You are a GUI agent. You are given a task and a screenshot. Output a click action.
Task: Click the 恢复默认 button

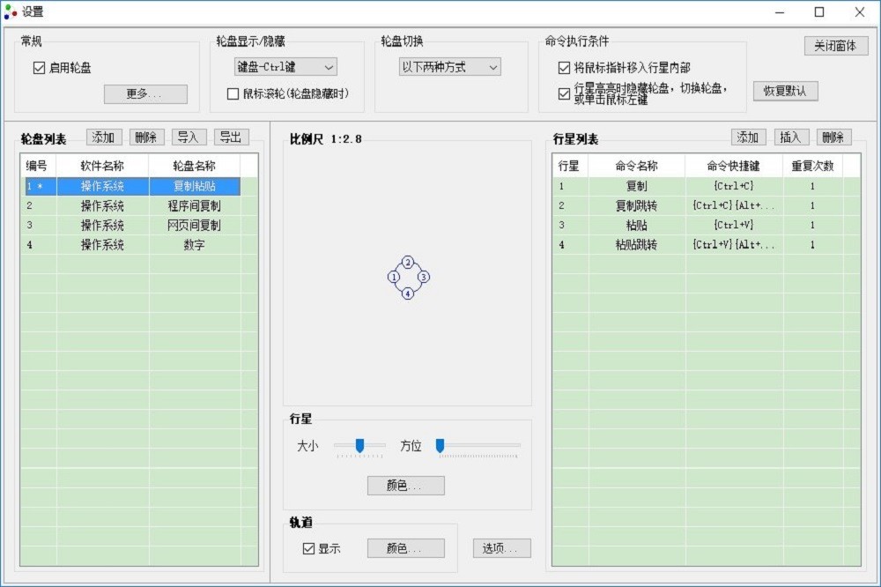click(785, 91)
